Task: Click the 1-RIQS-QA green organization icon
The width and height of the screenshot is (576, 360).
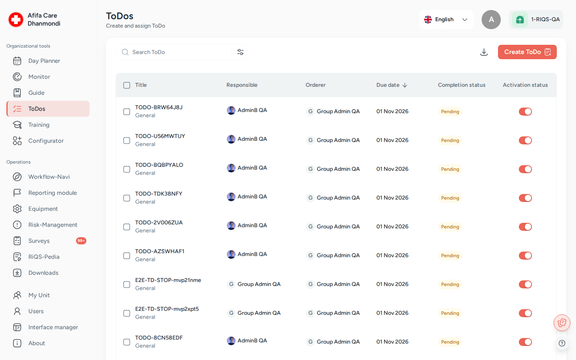Action: [x=520, y=20]
